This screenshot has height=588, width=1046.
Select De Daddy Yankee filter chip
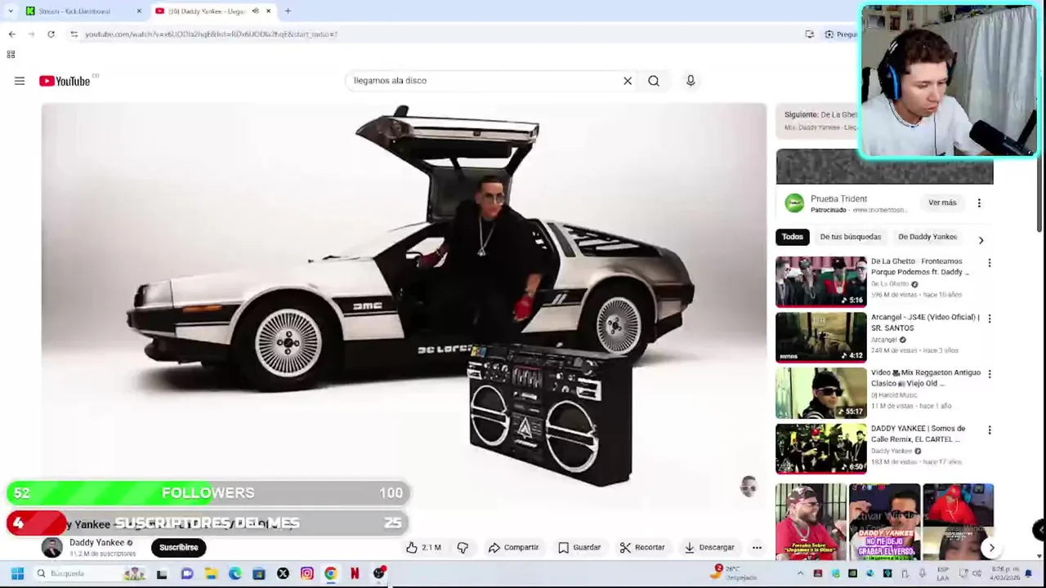point(927,237)
